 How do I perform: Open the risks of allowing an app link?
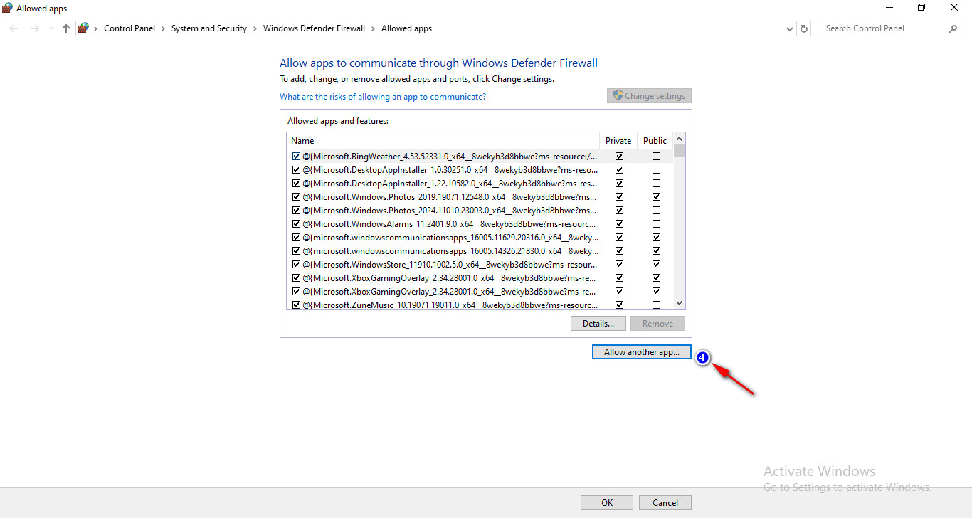383,97
